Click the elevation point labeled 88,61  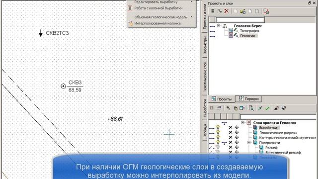(x=116, y=119)
